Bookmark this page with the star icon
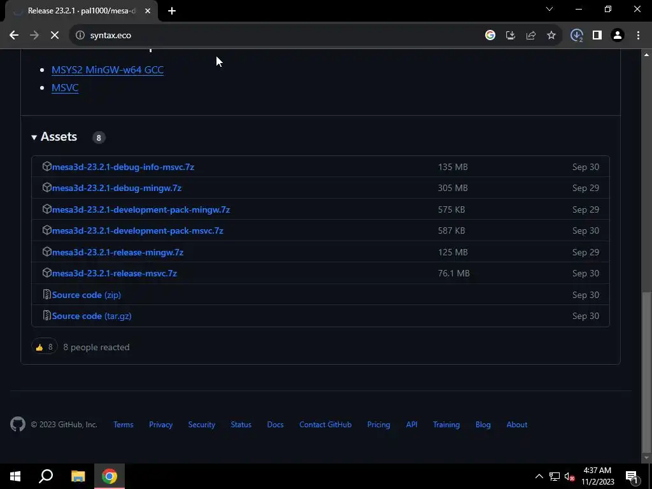Image resolution: width=652 pixels, height=489 pixels. [551, 36]
